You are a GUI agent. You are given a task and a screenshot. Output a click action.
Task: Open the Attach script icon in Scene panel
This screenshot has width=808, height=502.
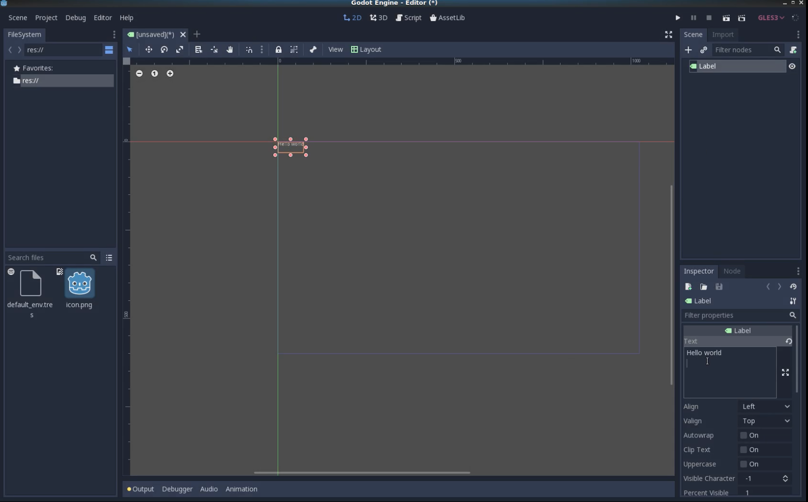point(794,50)
